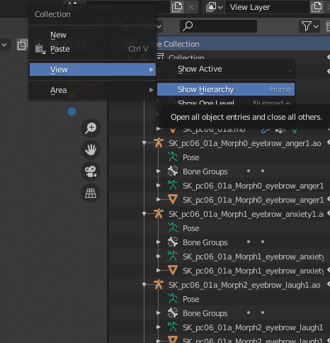Click the View Layer name field
The height and width of the screenshot is (343, 330).
pyautogui.click(x=267, y=7)
